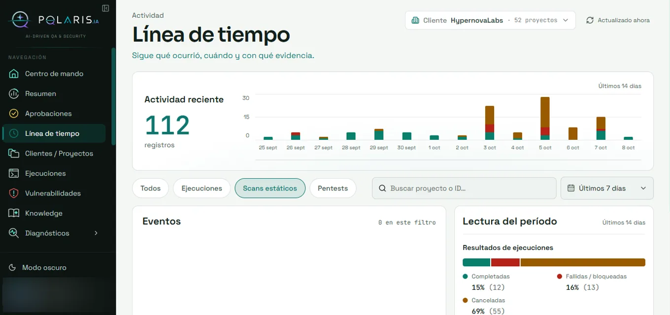Click the 3 oct bar in chart
The width and height of the screenshot is (670, 315).
(x=490, y=123)
